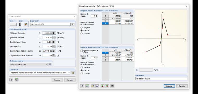Select Desgarro for positive zone
The width and height of the screenshot is (198, 94).
click(82, 28)
